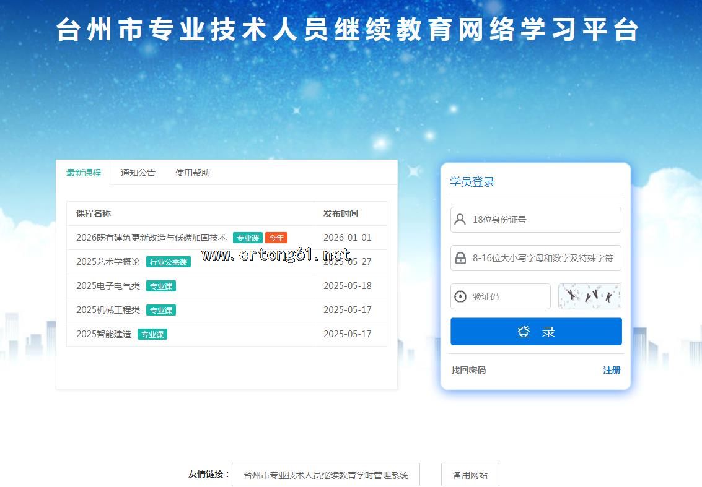Click the orange 今年 tag

pos(276,238)
